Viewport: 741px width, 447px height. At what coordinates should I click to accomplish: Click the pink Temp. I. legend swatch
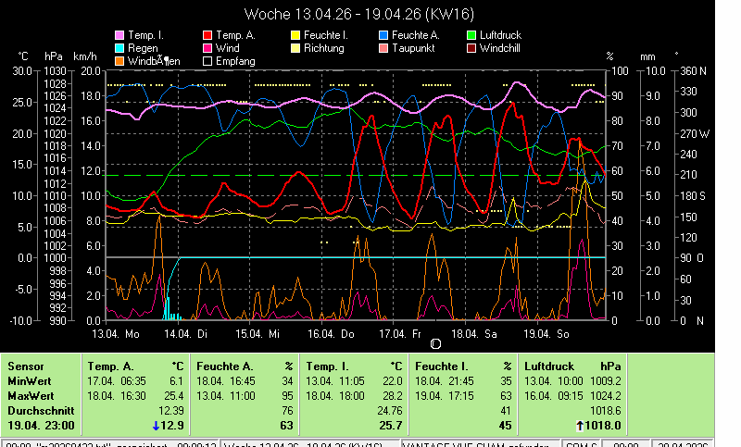click(119, 35)
